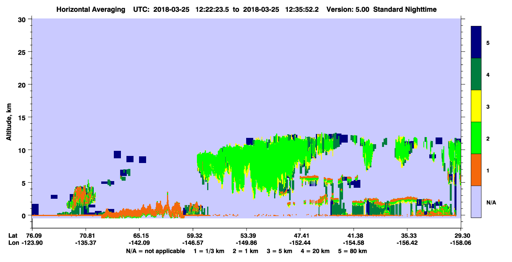Click the x-axis latitude value 70.81
The image size is (512, 262).
[86, 236]
